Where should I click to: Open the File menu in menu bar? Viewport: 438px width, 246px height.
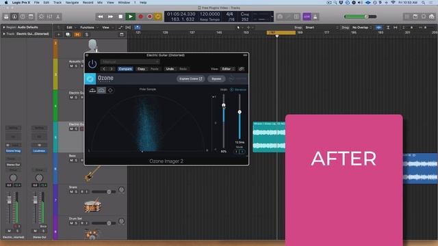(36, 3)
